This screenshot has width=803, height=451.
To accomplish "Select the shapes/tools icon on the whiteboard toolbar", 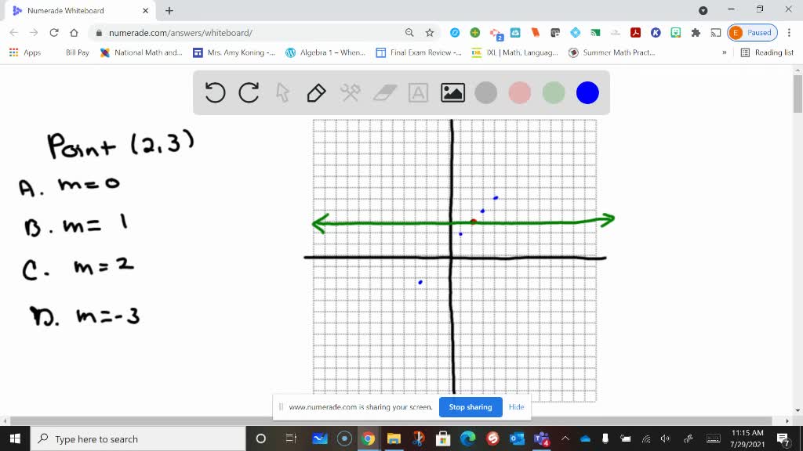I will [350, 92].
